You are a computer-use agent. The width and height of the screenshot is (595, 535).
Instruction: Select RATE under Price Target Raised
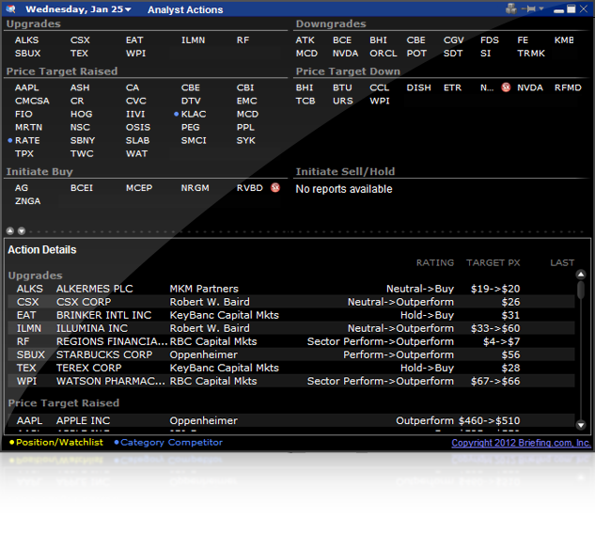[x=27, y=140]
